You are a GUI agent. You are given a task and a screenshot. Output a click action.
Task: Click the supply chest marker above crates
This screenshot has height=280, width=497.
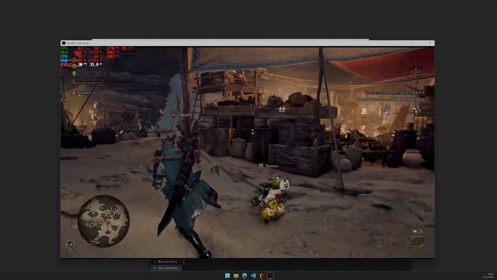282,109
